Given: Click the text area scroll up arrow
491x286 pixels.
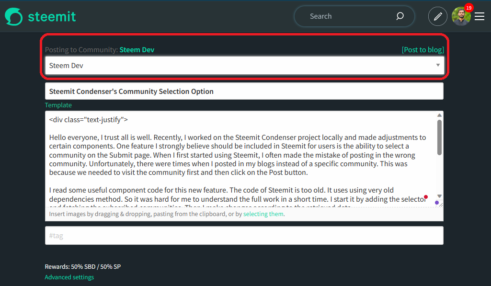Looking at the screenshot, I should coord(439,115).
